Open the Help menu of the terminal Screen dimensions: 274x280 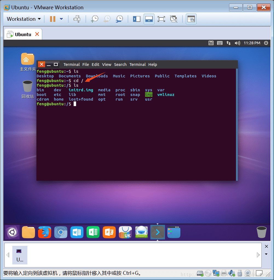(152, 65)
